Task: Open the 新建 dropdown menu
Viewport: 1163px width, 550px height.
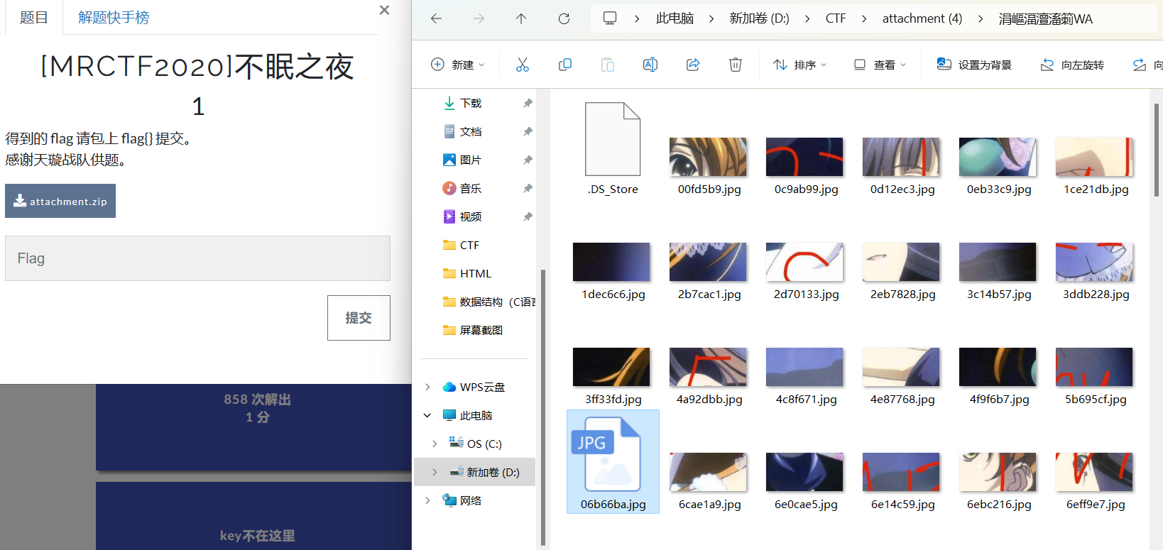Action: (x=458, y=65)
